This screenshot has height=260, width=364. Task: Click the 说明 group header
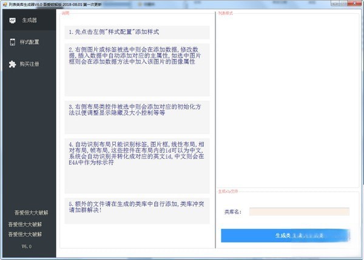[66, 13]
